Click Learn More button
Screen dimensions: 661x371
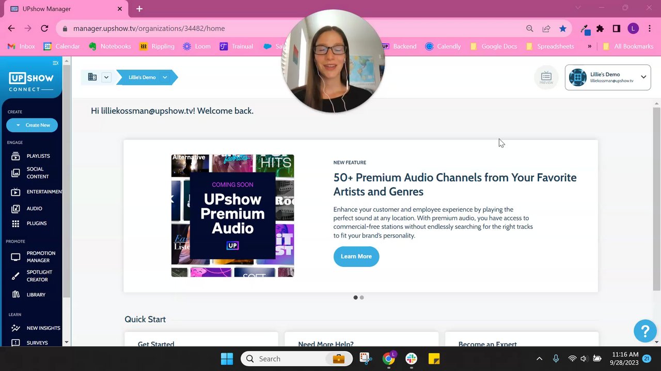pyautogui.click(x=356, y=256)
